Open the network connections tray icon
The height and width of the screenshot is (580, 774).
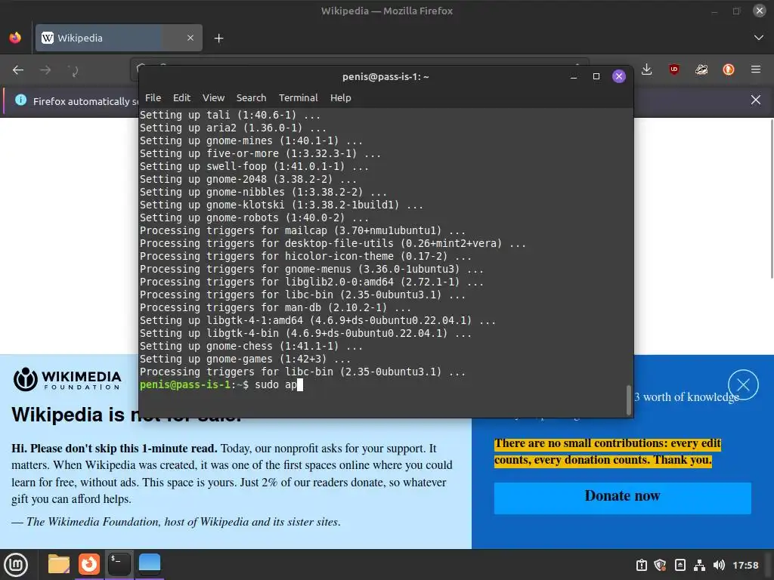click(x=699, y=565)
